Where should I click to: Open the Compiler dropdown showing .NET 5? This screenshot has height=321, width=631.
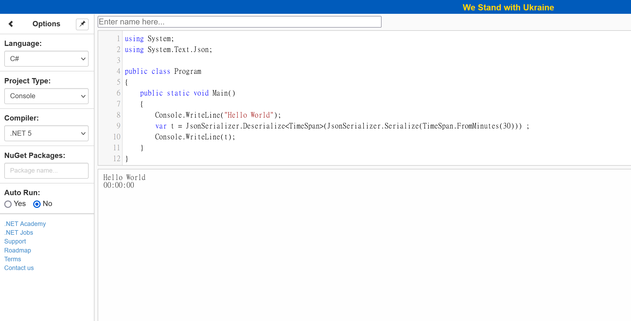tap(46, 133)
